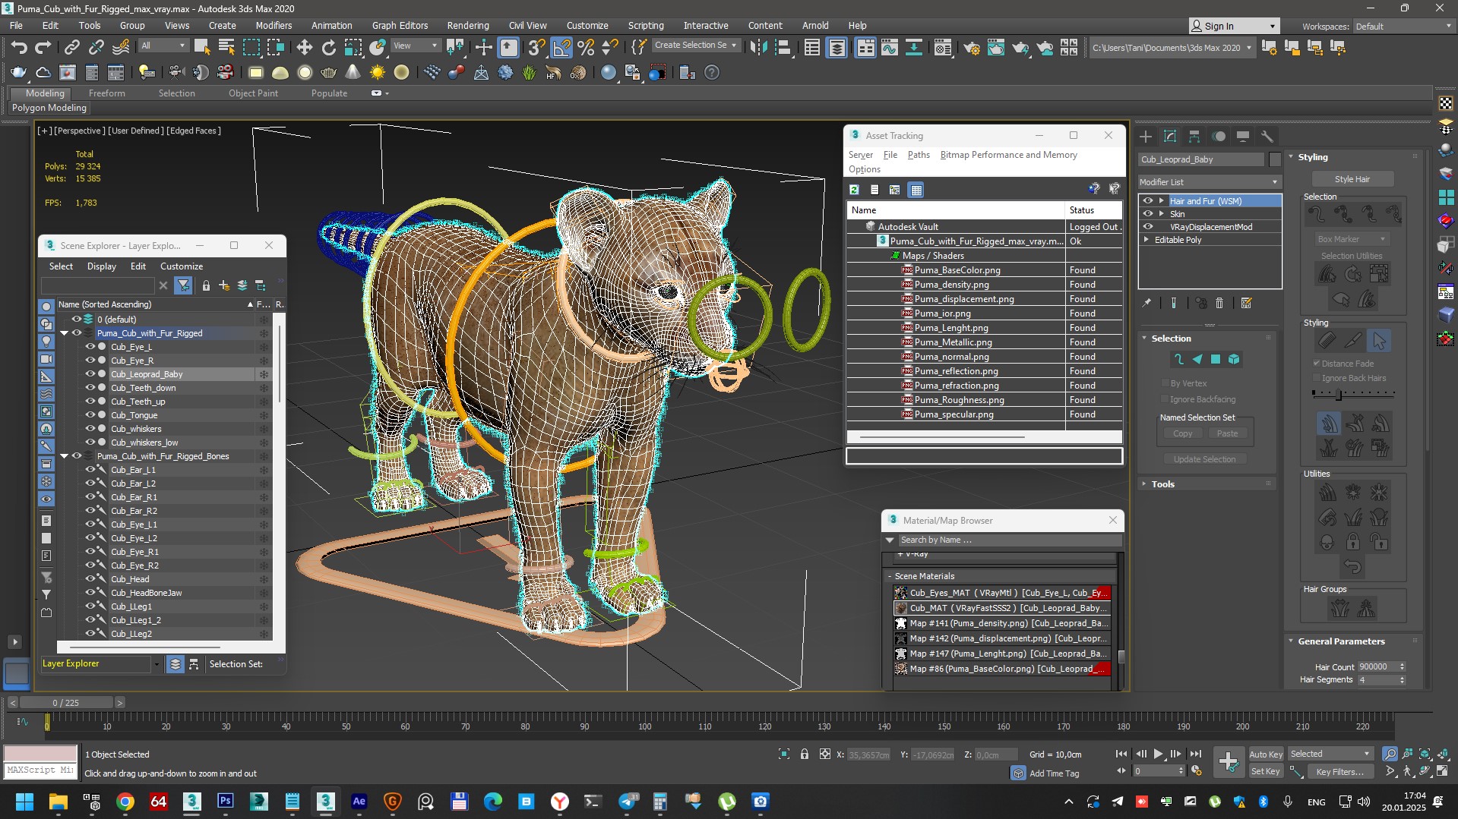Click the Auto Key button
1458x819 pixels.
click(x=1265, y=754)
